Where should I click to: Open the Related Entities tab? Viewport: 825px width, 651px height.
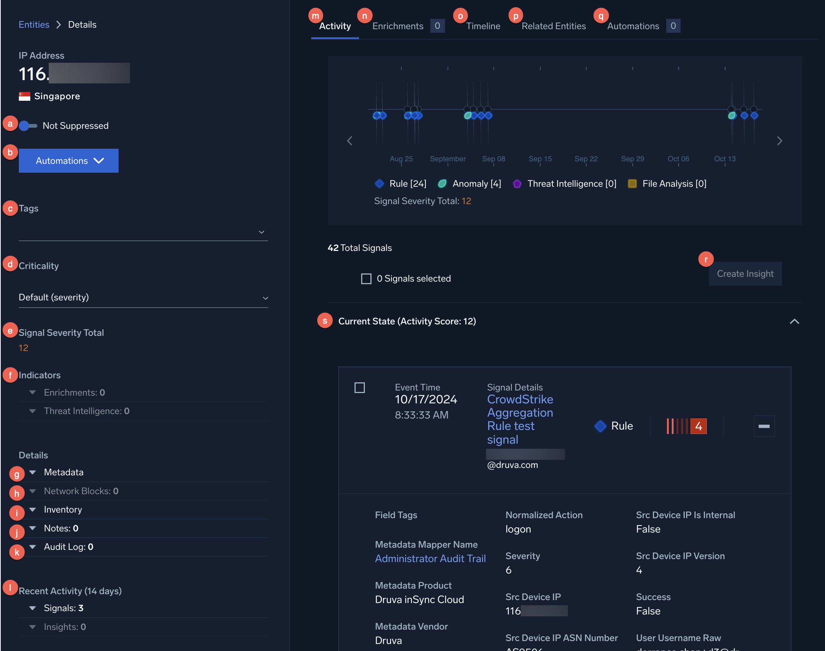(554, 26)
